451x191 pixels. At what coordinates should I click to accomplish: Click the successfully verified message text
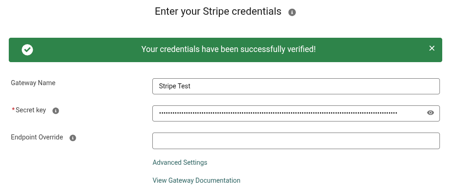229,49
